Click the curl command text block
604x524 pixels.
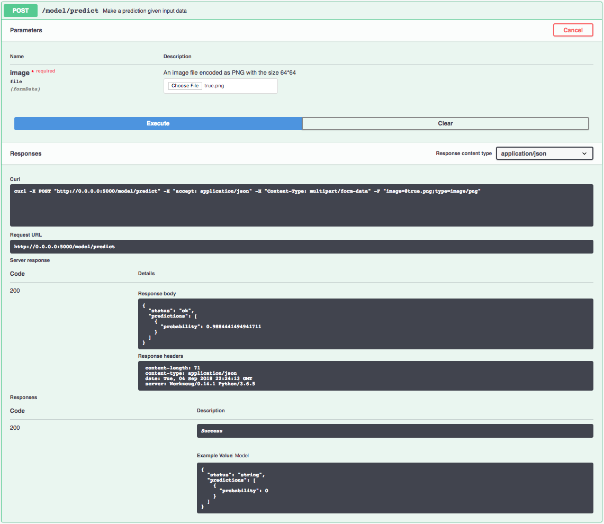point(301,205)
